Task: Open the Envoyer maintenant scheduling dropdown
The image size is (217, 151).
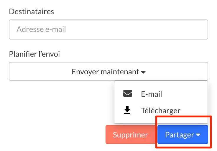Action: click(x=108, y=71)
